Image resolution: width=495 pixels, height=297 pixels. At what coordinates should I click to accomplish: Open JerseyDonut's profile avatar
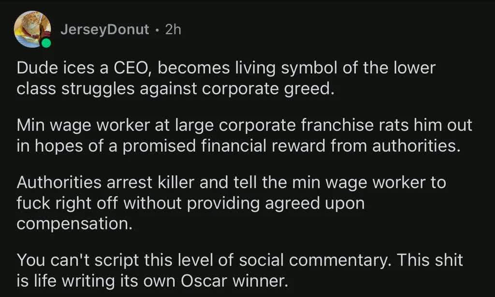point(32,28)
